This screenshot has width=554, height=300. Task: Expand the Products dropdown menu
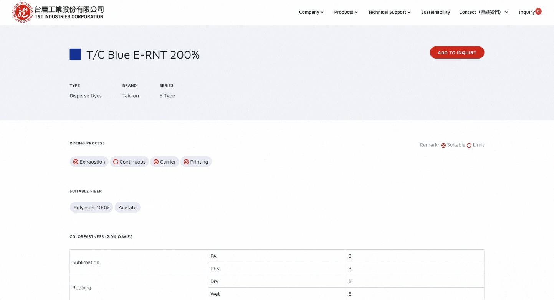346,12
